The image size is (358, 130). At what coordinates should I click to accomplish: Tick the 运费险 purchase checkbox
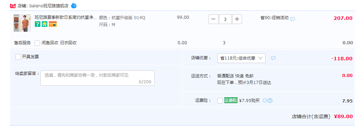220,100
